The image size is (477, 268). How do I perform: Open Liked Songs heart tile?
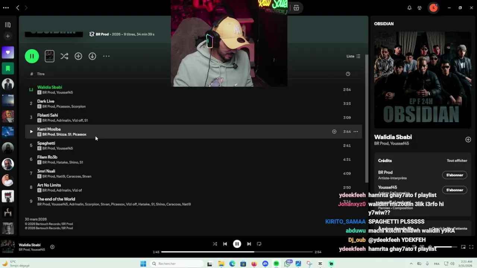8,52
